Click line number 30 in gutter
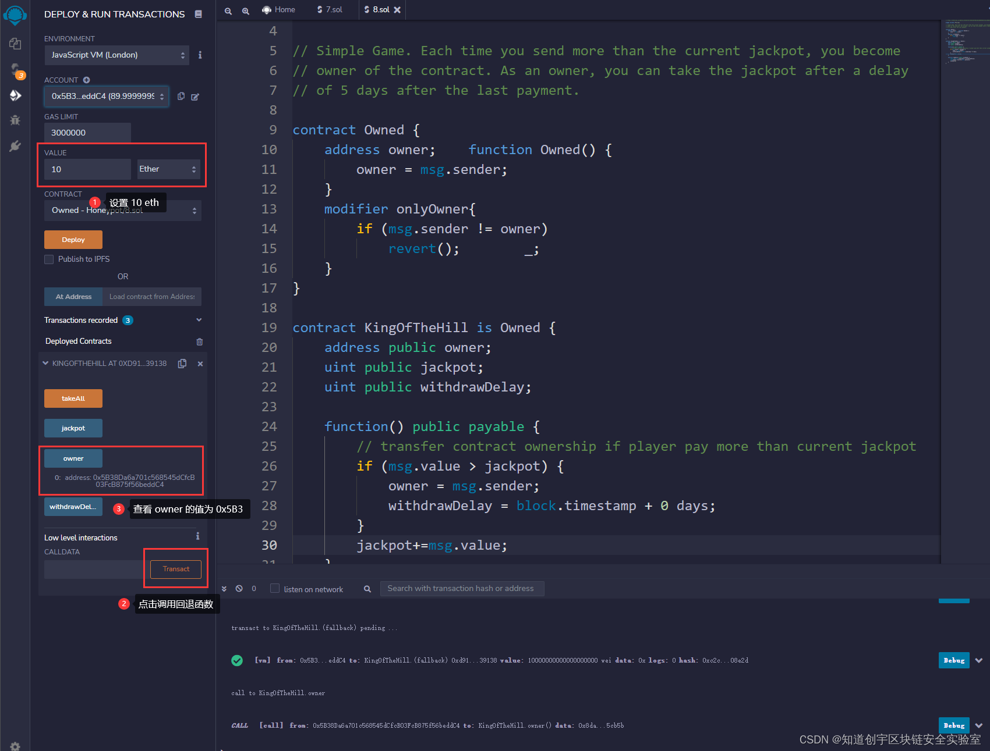 [x=269, y=545]
